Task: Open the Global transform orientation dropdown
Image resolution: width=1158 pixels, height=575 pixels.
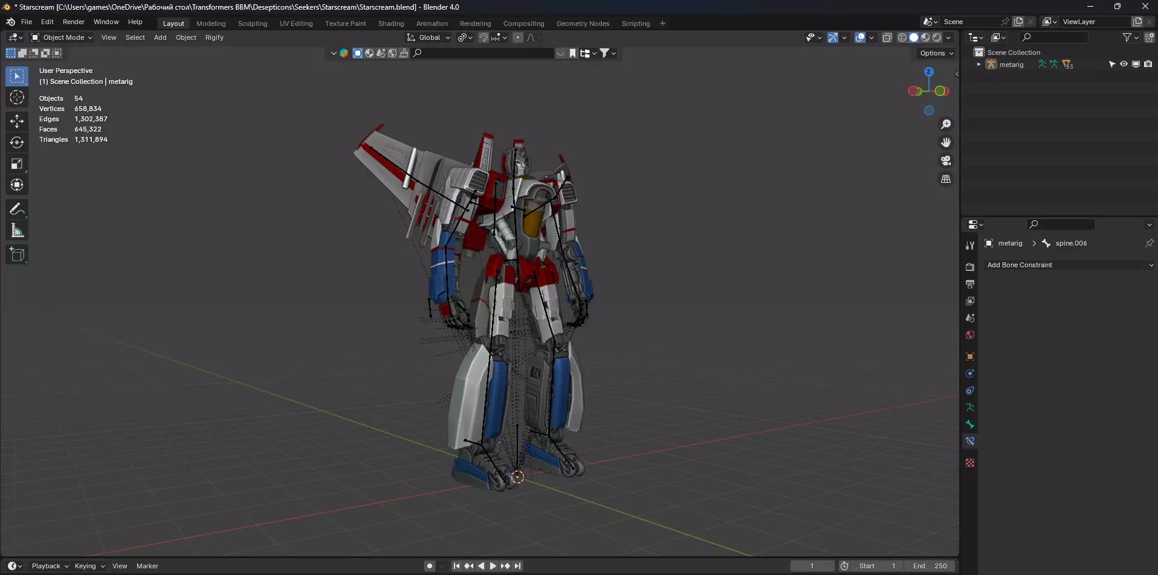Action: tap(429, 37)
